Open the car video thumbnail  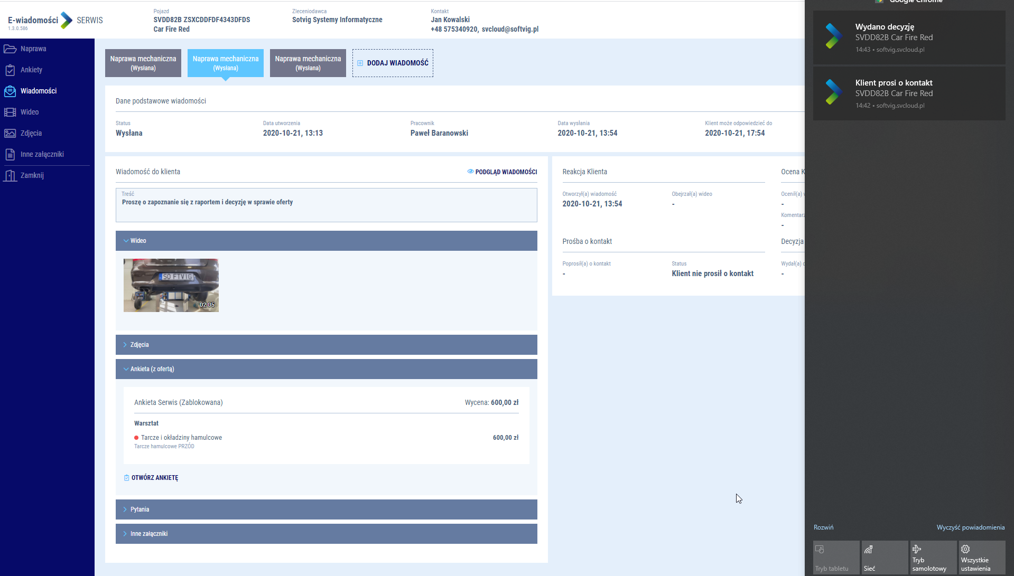(171, 285)
